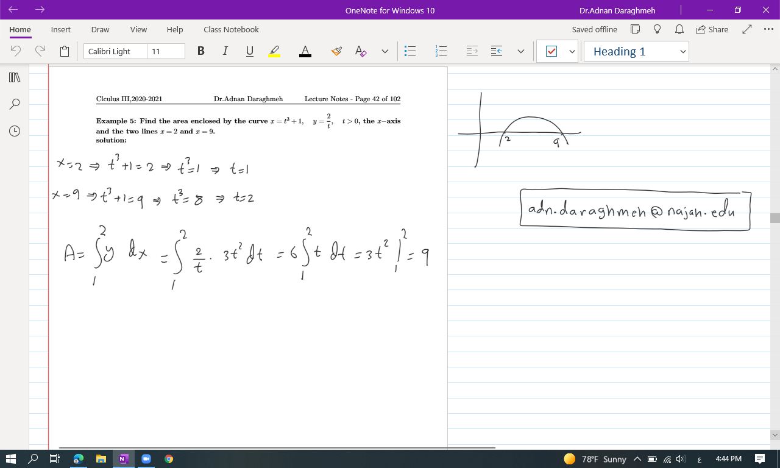Decrease the paragraph indent
The width and height of the screenshot is (780, 468).
point(497,51)
